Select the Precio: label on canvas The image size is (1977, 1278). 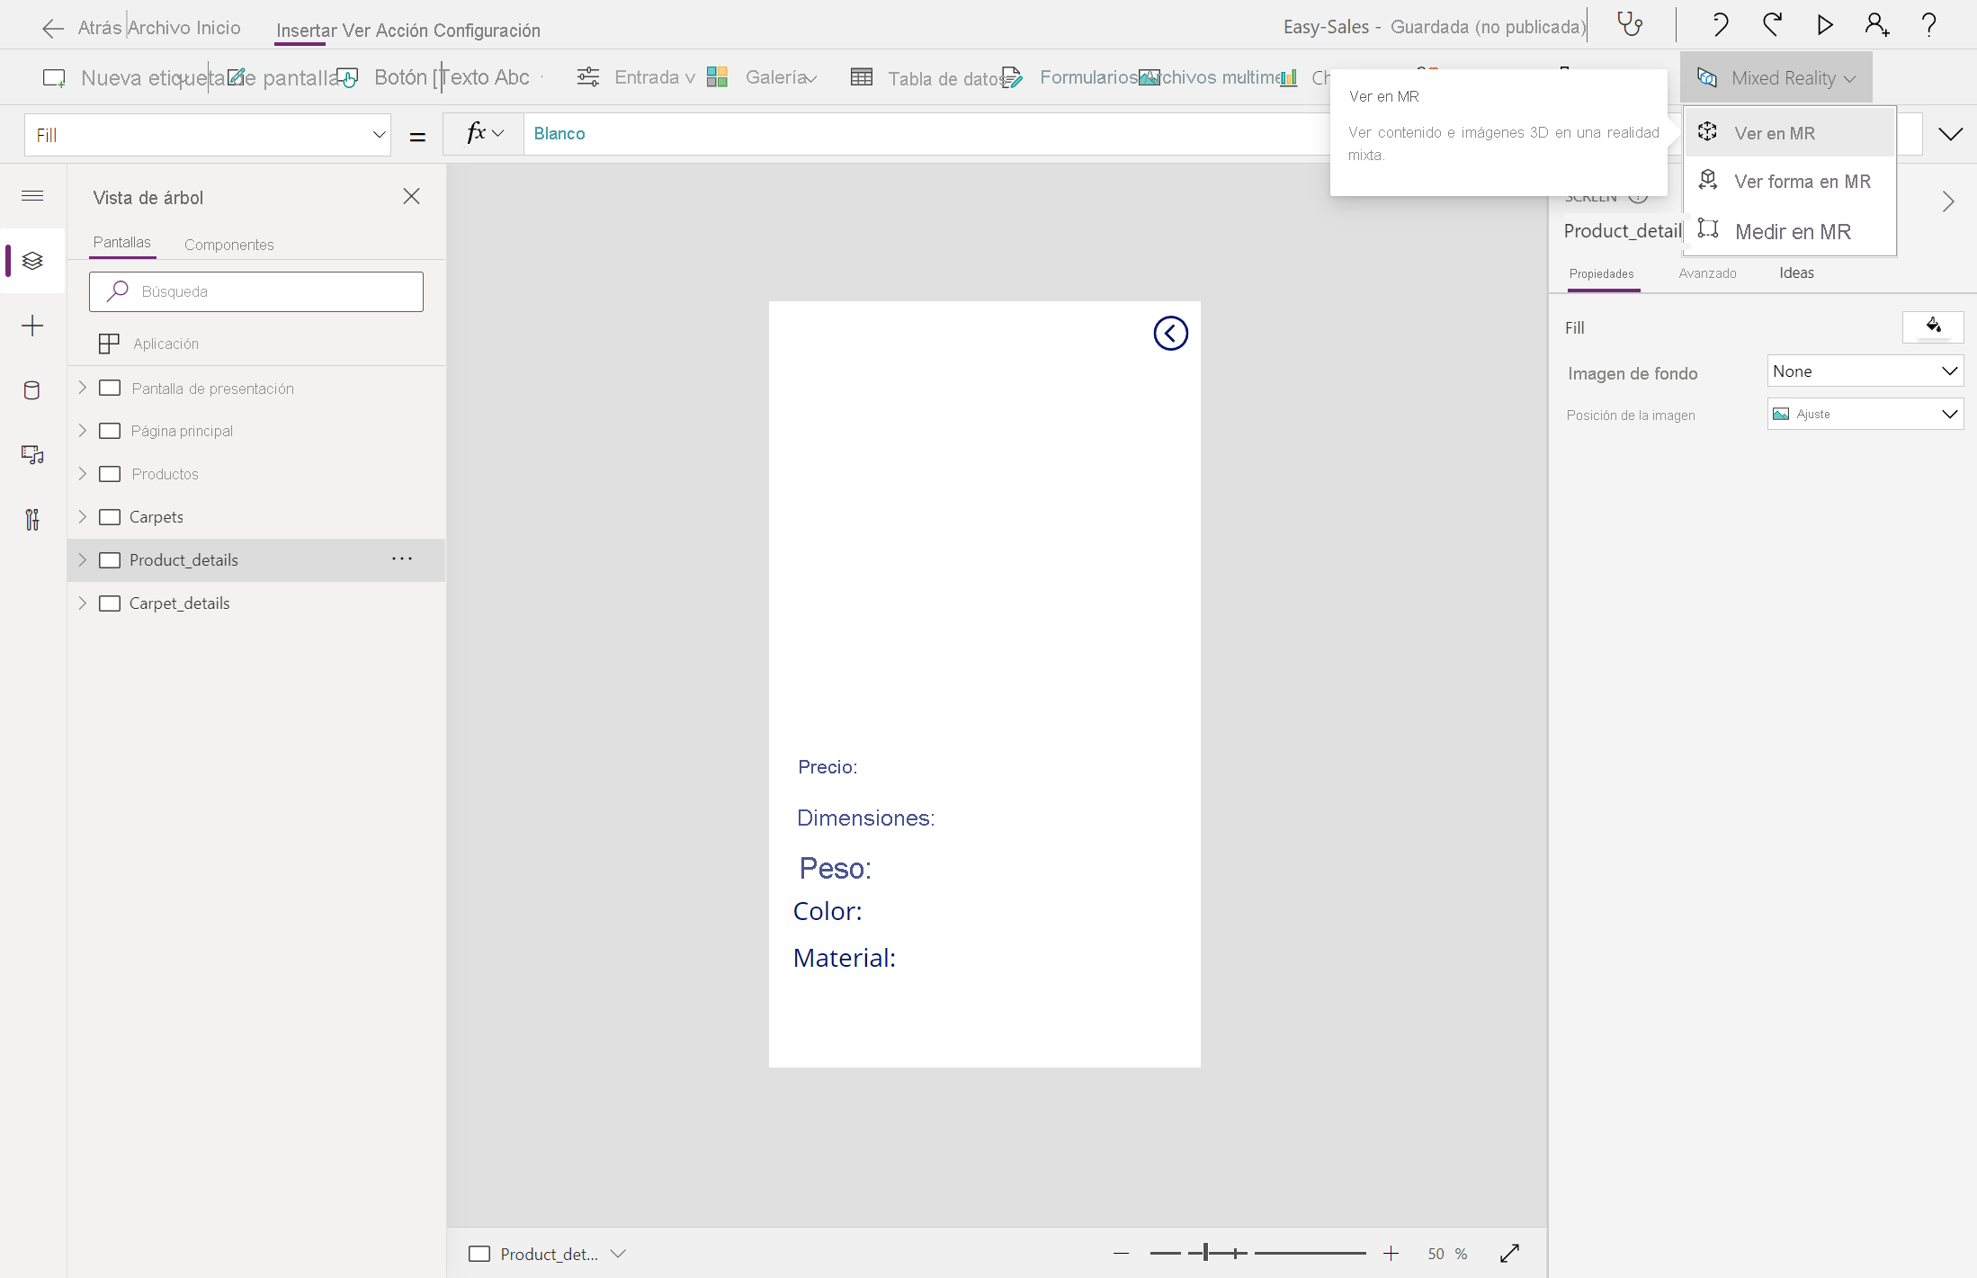click(x=827, y=767)
